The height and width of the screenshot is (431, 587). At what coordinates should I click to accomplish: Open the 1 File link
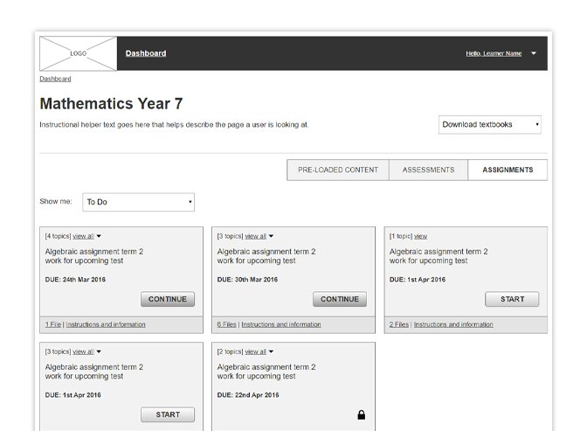pos(53,324)
